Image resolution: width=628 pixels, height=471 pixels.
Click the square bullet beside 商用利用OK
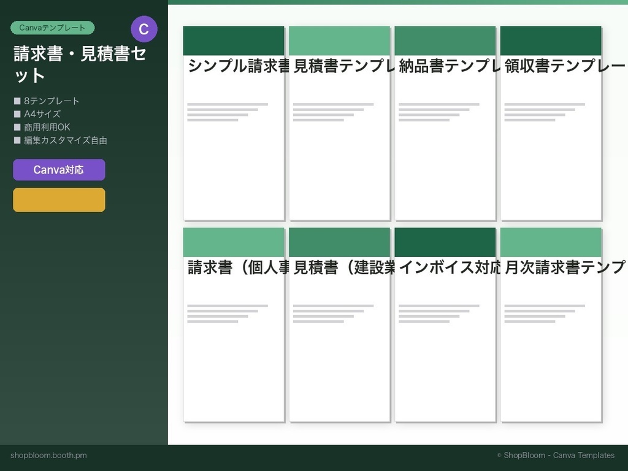[x=17, y=127]
